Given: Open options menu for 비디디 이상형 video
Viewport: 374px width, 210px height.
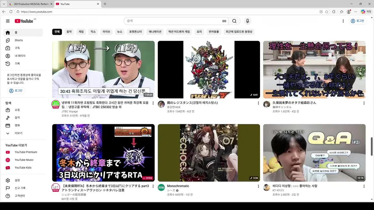Looking at the screenshot, I should point(364,186).
